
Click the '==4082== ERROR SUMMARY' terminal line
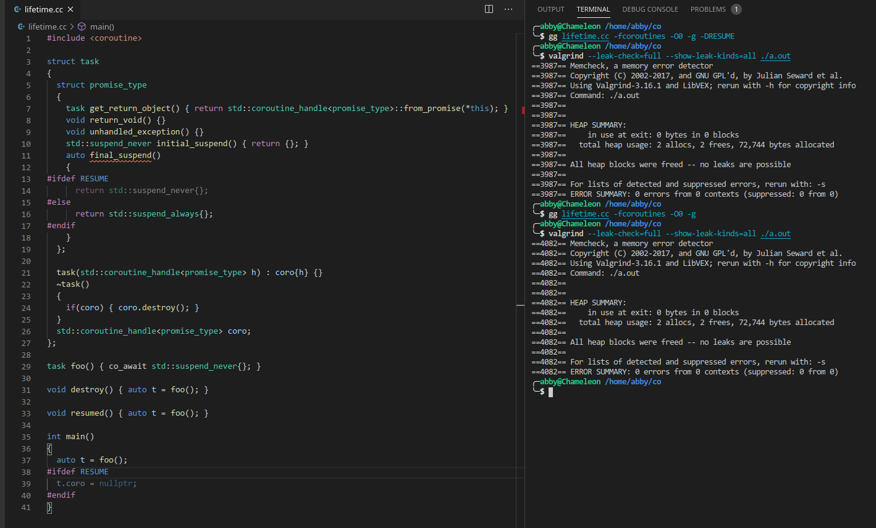684,372
